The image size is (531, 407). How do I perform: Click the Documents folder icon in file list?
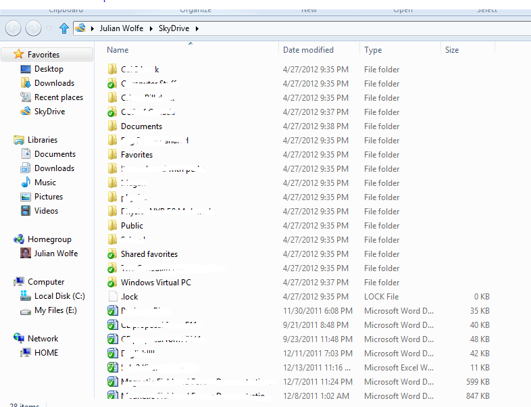[112, 126]
